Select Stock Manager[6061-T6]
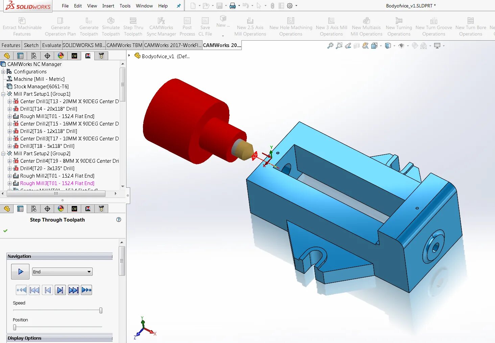The image size is (495, 343). (41, 87)
